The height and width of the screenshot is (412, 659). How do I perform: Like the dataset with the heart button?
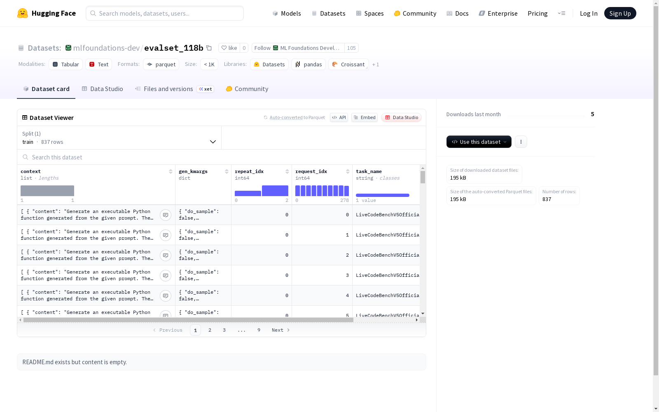tap(229, 48)
